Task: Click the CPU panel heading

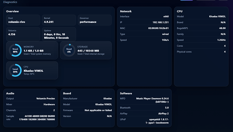Action: pos(180,11)
